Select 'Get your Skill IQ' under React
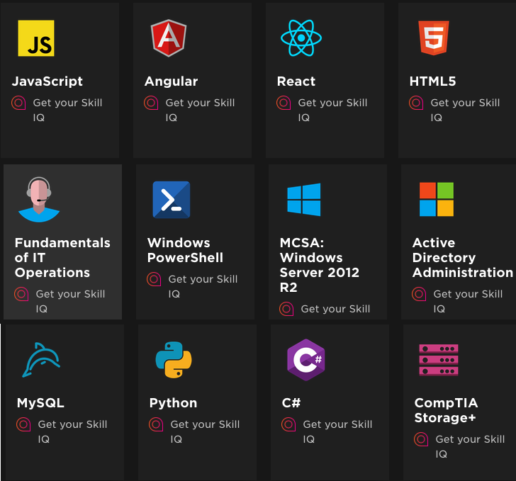 [332, 110]
